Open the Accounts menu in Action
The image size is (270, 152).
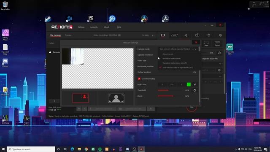point(94,27)
